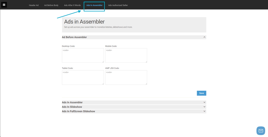
Task: Focus the Tablet Code text area
Action: point(83,77)
